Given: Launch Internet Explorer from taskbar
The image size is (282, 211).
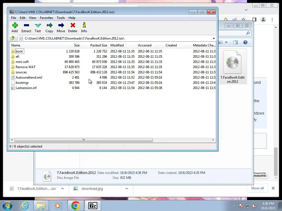Looking at the screenshot, I should point(25,206).
